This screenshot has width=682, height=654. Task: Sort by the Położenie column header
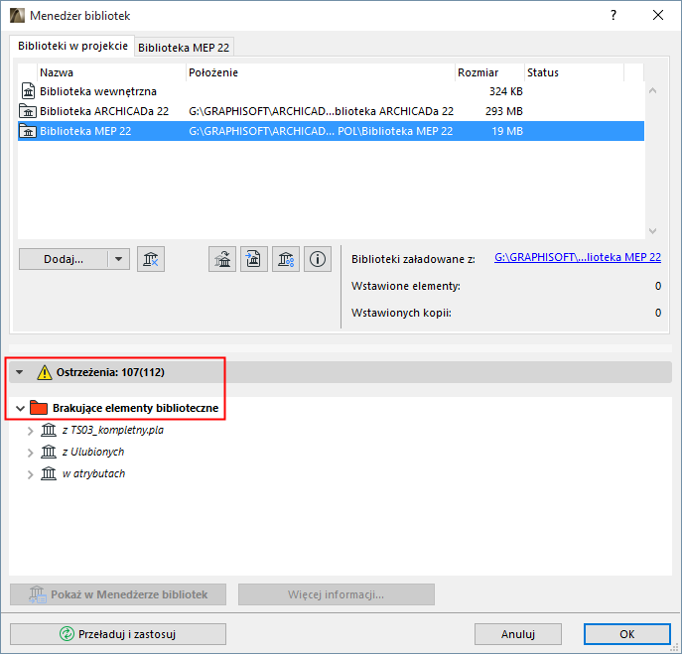point(321,72)
